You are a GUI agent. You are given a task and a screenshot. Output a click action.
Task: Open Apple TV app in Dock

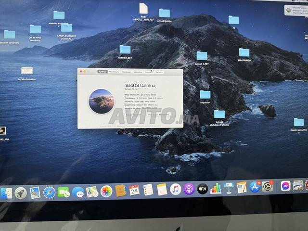click(203, 189)
